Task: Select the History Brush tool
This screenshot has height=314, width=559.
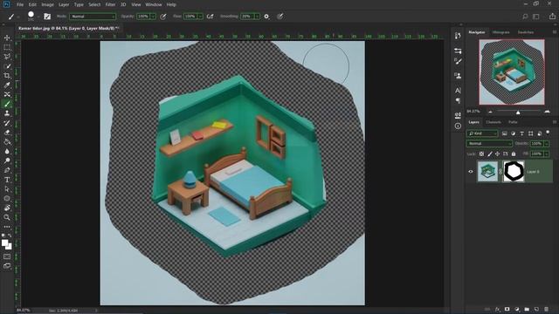Action: [x=7, y=123]
